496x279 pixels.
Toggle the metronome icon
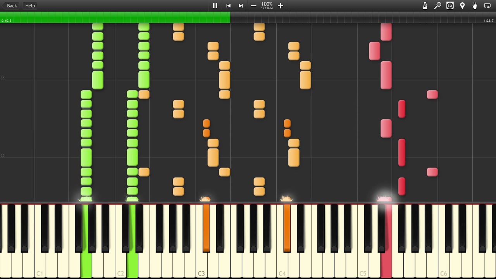[x=425, y=5]
